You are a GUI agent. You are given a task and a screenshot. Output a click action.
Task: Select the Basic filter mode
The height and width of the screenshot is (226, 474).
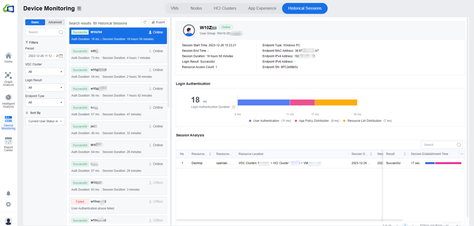(x=35, y=22)
